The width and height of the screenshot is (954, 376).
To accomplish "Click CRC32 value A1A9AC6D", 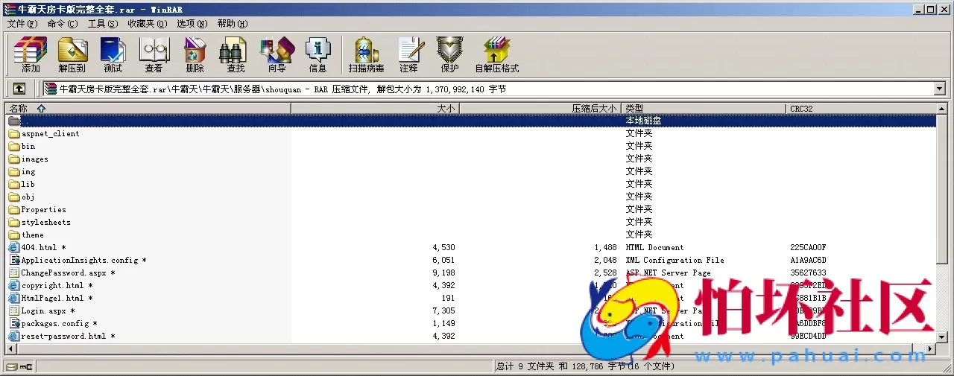I will coord(808,260).
